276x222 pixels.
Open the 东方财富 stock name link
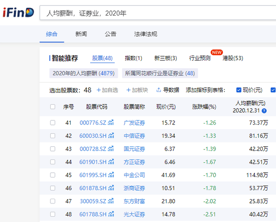(134, 201)
